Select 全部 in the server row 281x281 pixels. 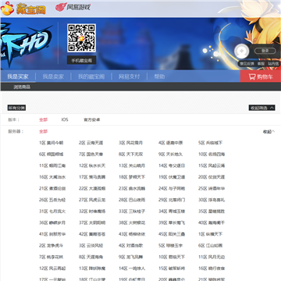[44, 131]
